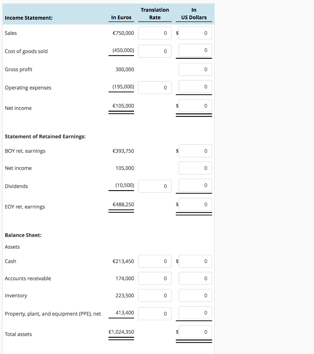Click the Operating expenses dollar input
The image size is (314, 354).
tap(195, 87)
